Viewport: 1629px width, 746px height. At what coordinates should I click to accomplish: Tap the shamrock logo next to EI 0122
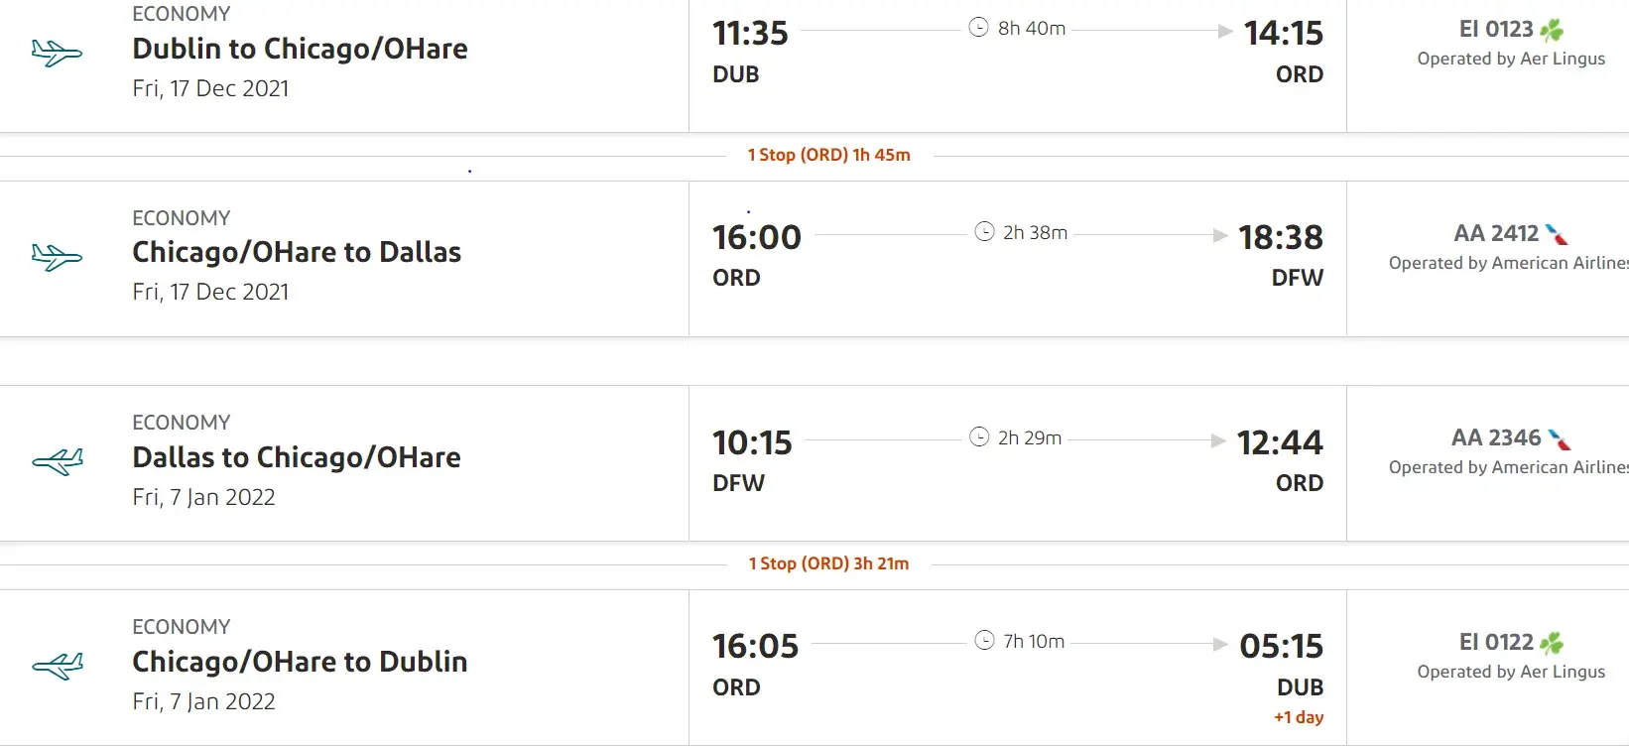pos(1552,644)
